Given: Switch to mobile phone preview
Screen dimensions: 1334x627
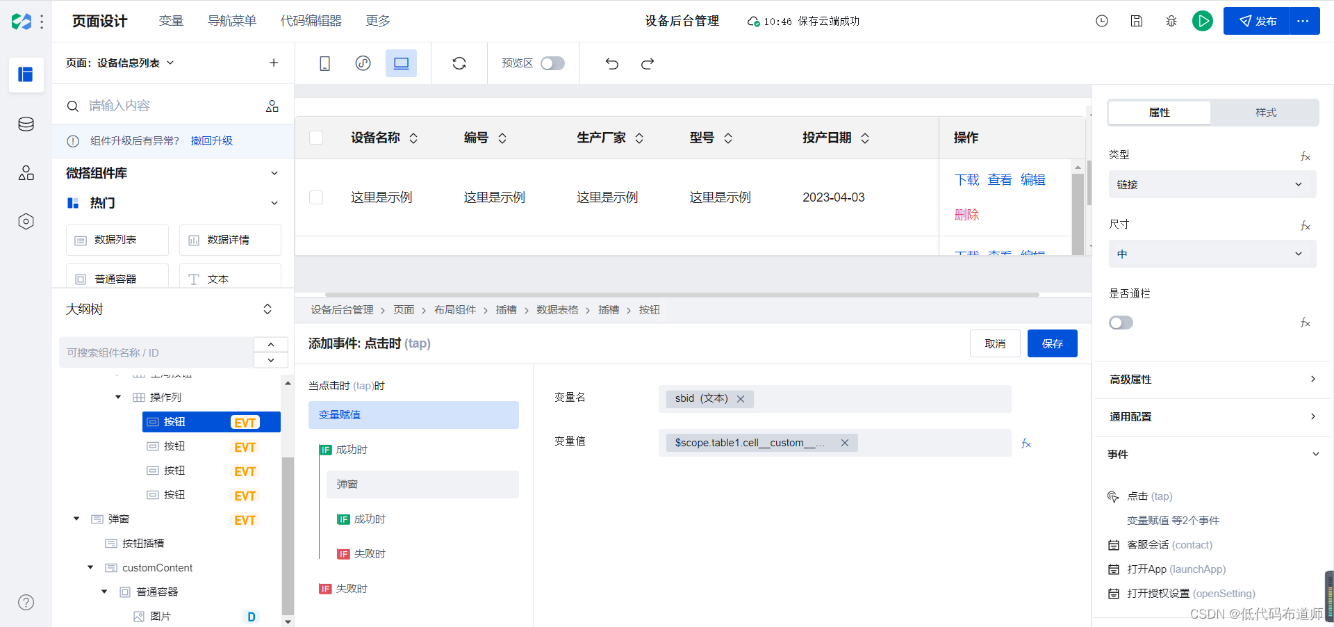Looking at the screenshot, I should pyautogui.click(x=324, y=64).
